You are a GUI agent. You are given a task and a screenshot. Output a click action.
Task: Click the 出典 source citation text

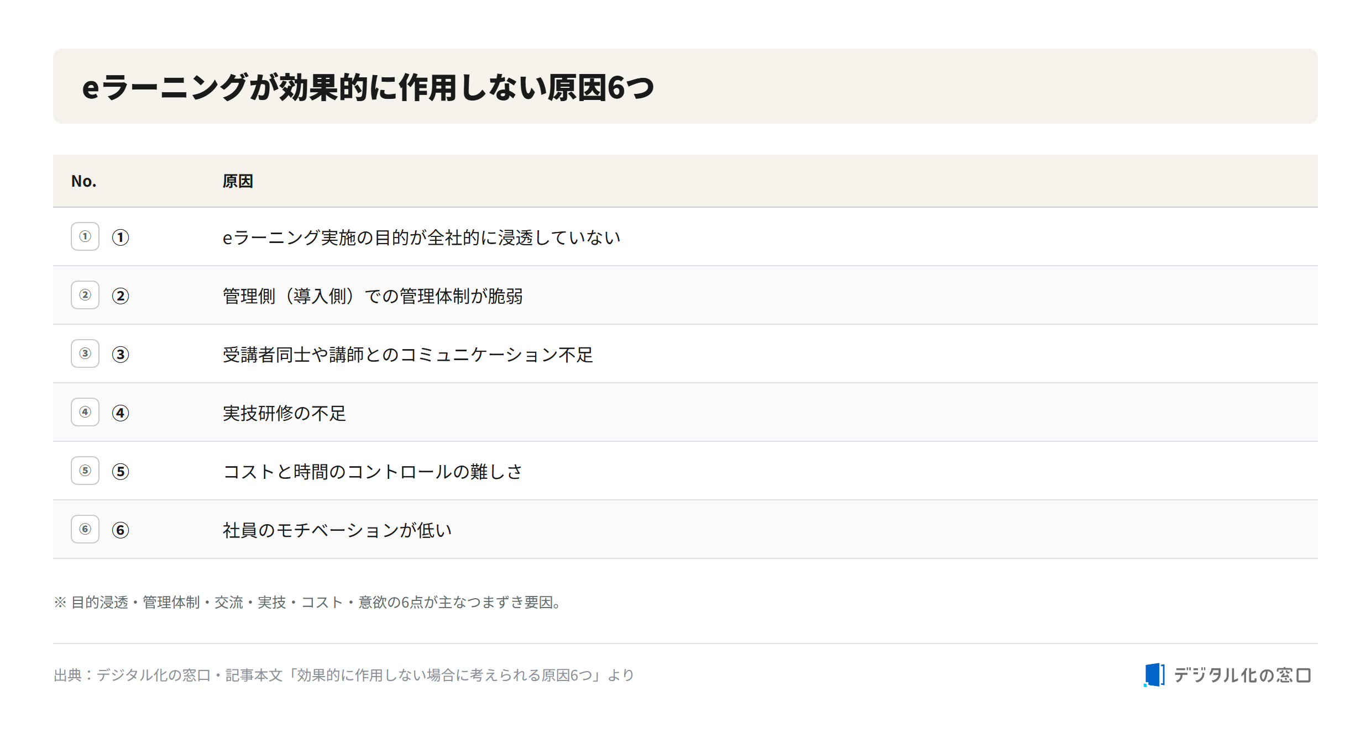(344, 675)
